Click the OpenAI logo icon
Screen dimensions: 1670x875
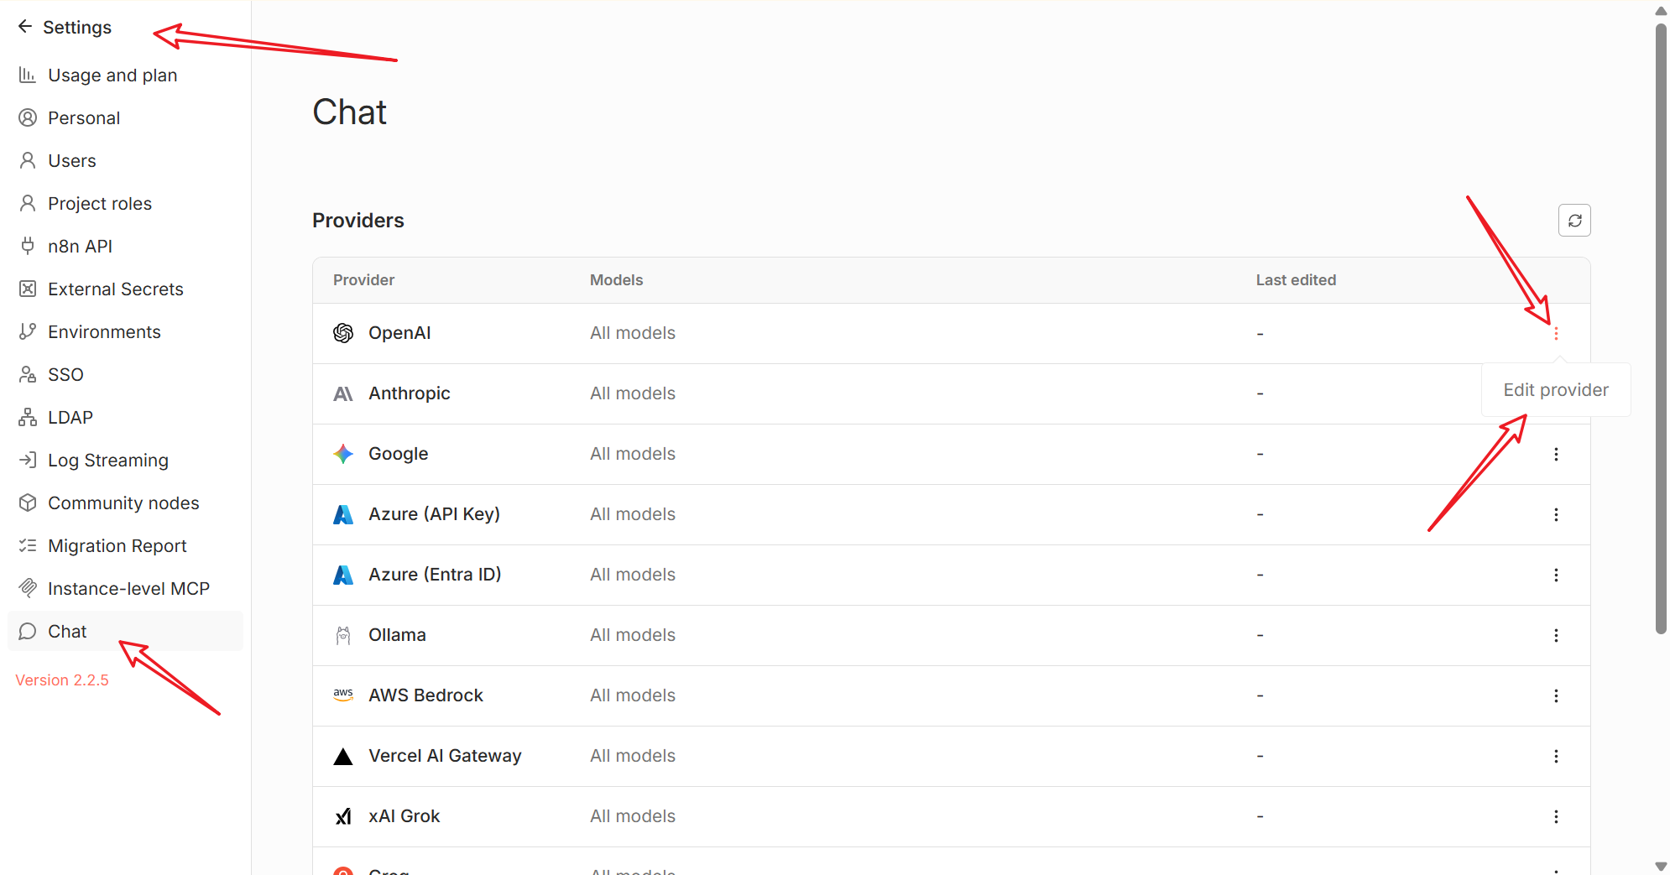click(x=343, y=333)
